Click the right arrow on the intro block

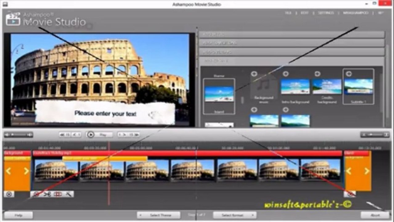coord(26,171)
